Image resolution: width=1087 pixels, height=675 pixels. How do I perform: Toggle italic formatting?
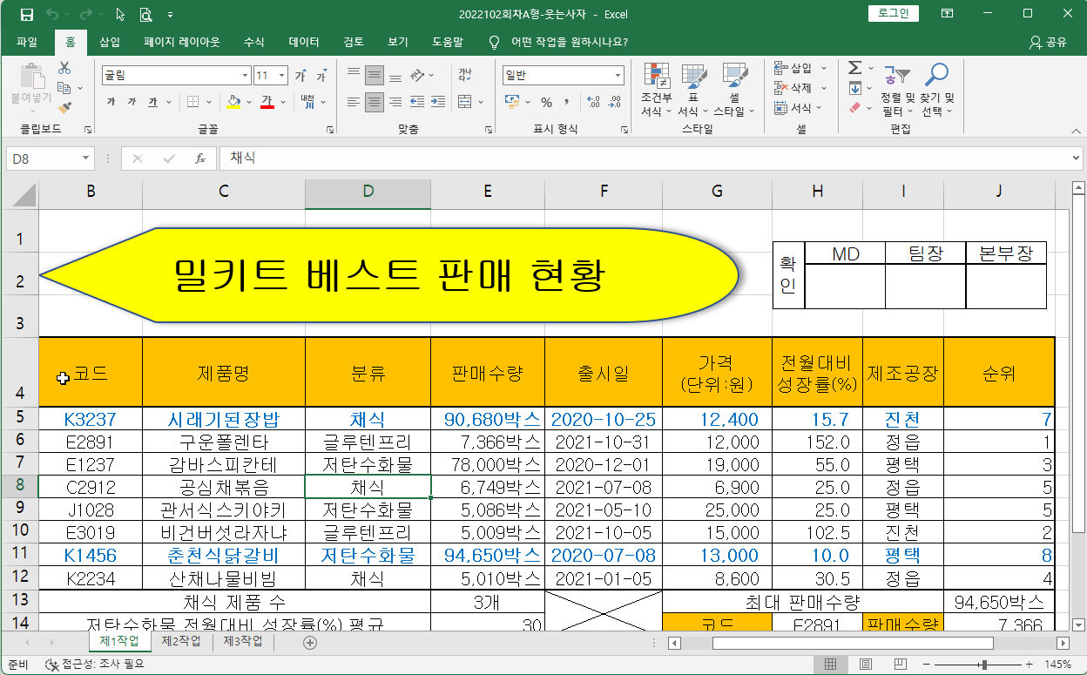[x=132, y=102]
